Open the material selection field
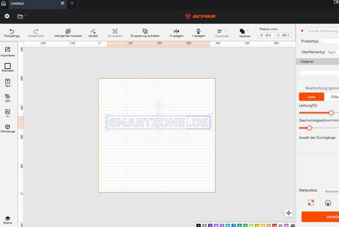This screenshot has height=227, width=339. click(x=319, y=73)
